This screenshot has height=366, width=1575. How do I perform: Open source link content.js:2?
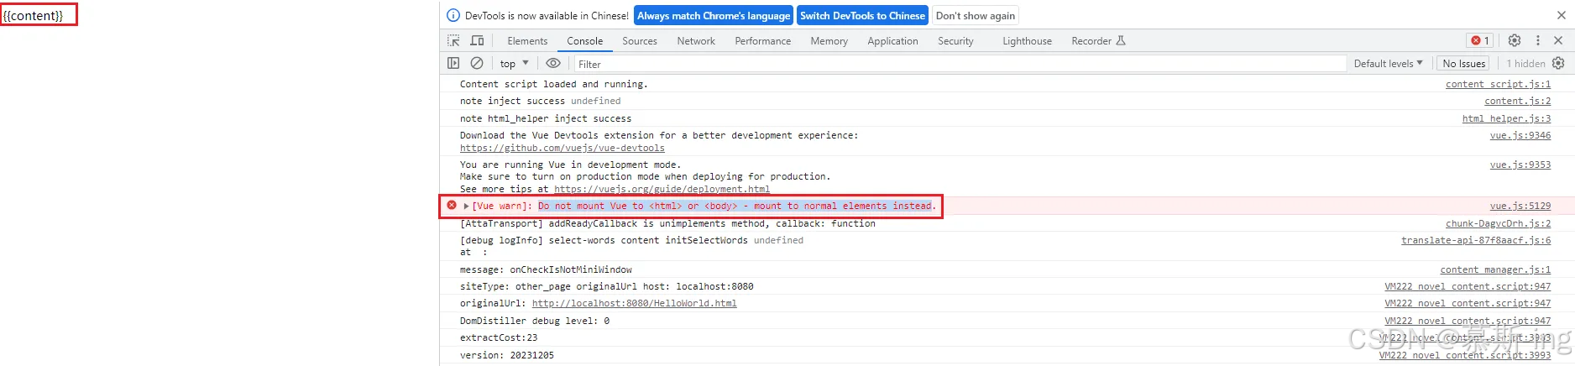pos(1518,101)
